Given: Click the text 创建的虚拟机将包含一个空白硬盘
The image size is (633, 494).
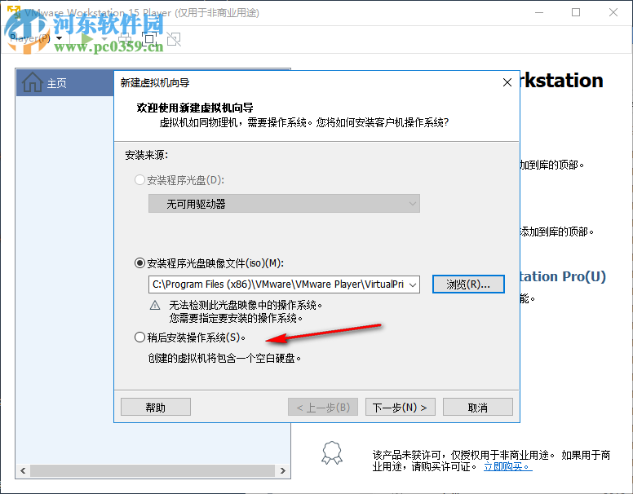Looking at the screenshot, I should pos(224,359).
